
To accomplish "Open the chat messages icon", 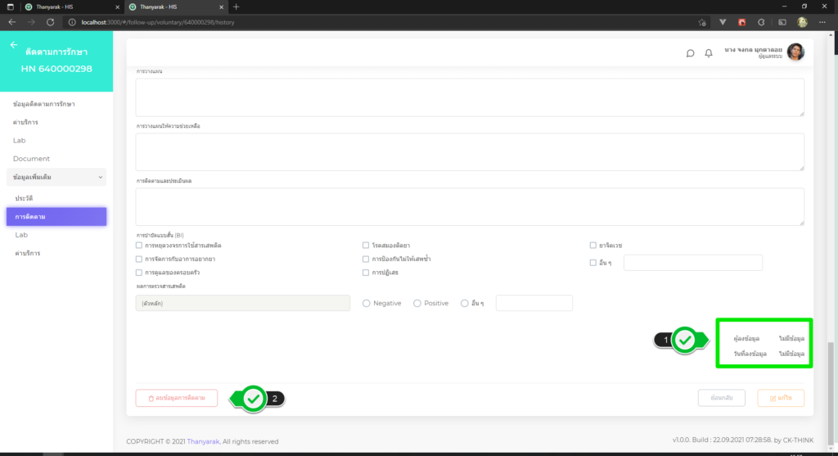I will pos(690,53).
